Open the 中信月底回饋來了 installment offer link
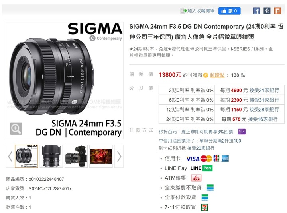 [200, 141]
